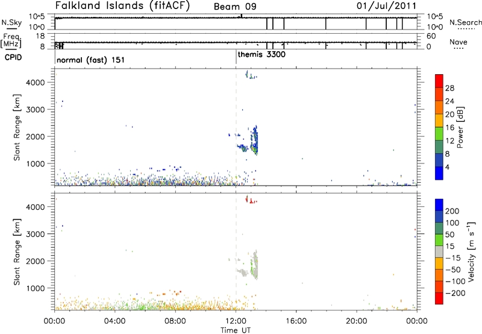Image resolution: width=482 pixels, height=334 pixels.
Task: Click the red echo cluster near 4200 km
Action: (x=251, y=200)
